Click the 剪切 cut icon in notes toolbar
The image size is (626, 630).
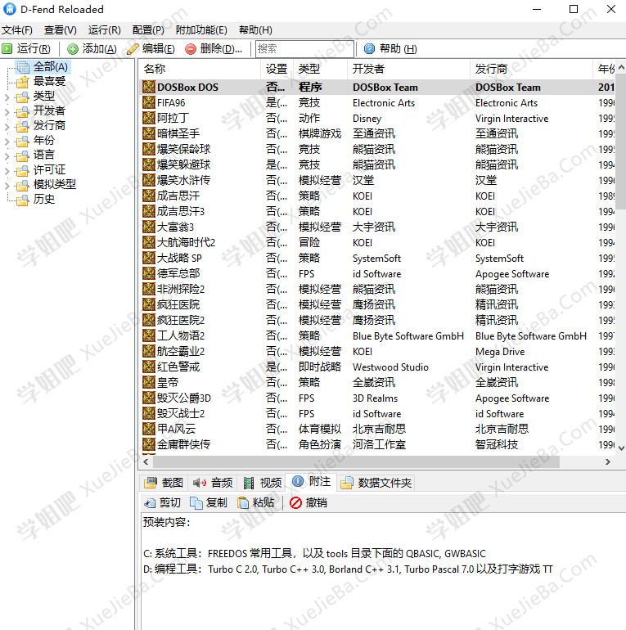[x=150, y=502]
